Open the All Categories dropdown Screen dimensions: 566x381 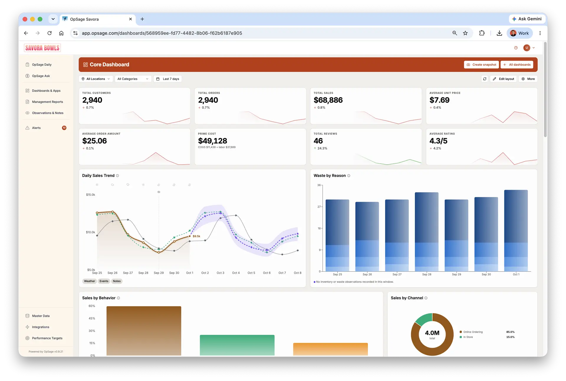pos(133,79)
